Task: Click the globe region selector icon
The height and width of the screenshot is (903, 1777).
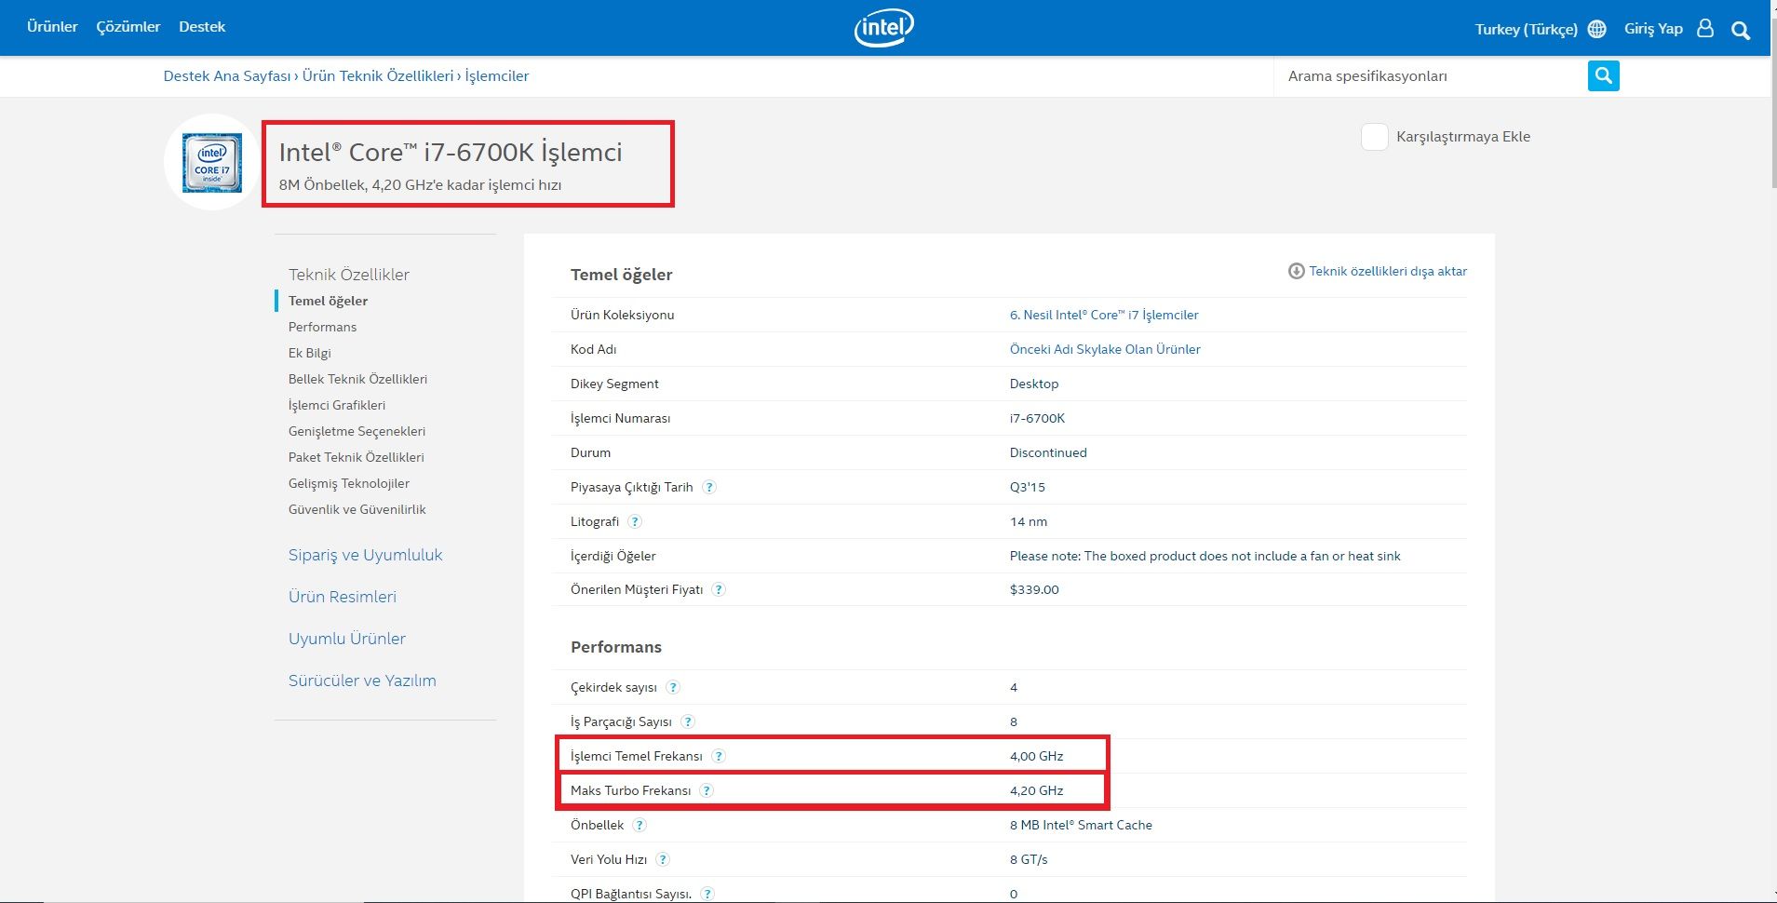Action: (x=1596, y=29)
